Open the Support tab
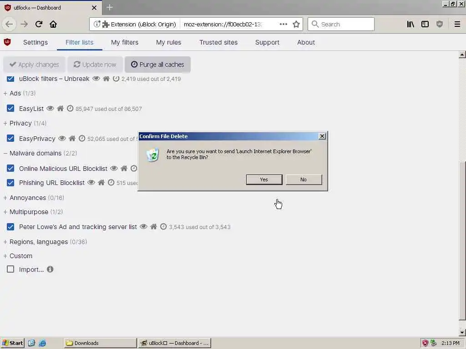Image resolution: width=466 pixels, height=349 pixels. click(x=267, y=42)
